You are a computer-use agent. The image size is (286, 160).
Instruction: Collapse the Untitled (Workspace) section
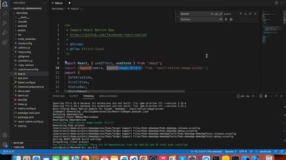point(27,8)
